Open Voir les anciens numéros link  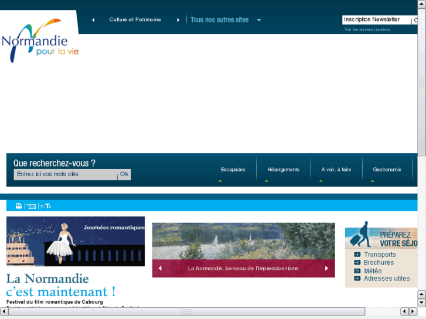coord(367,29)
